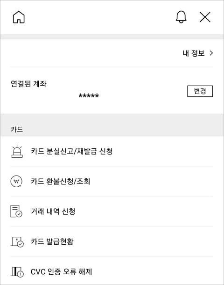Go to the home screen icon

point(19,17)
